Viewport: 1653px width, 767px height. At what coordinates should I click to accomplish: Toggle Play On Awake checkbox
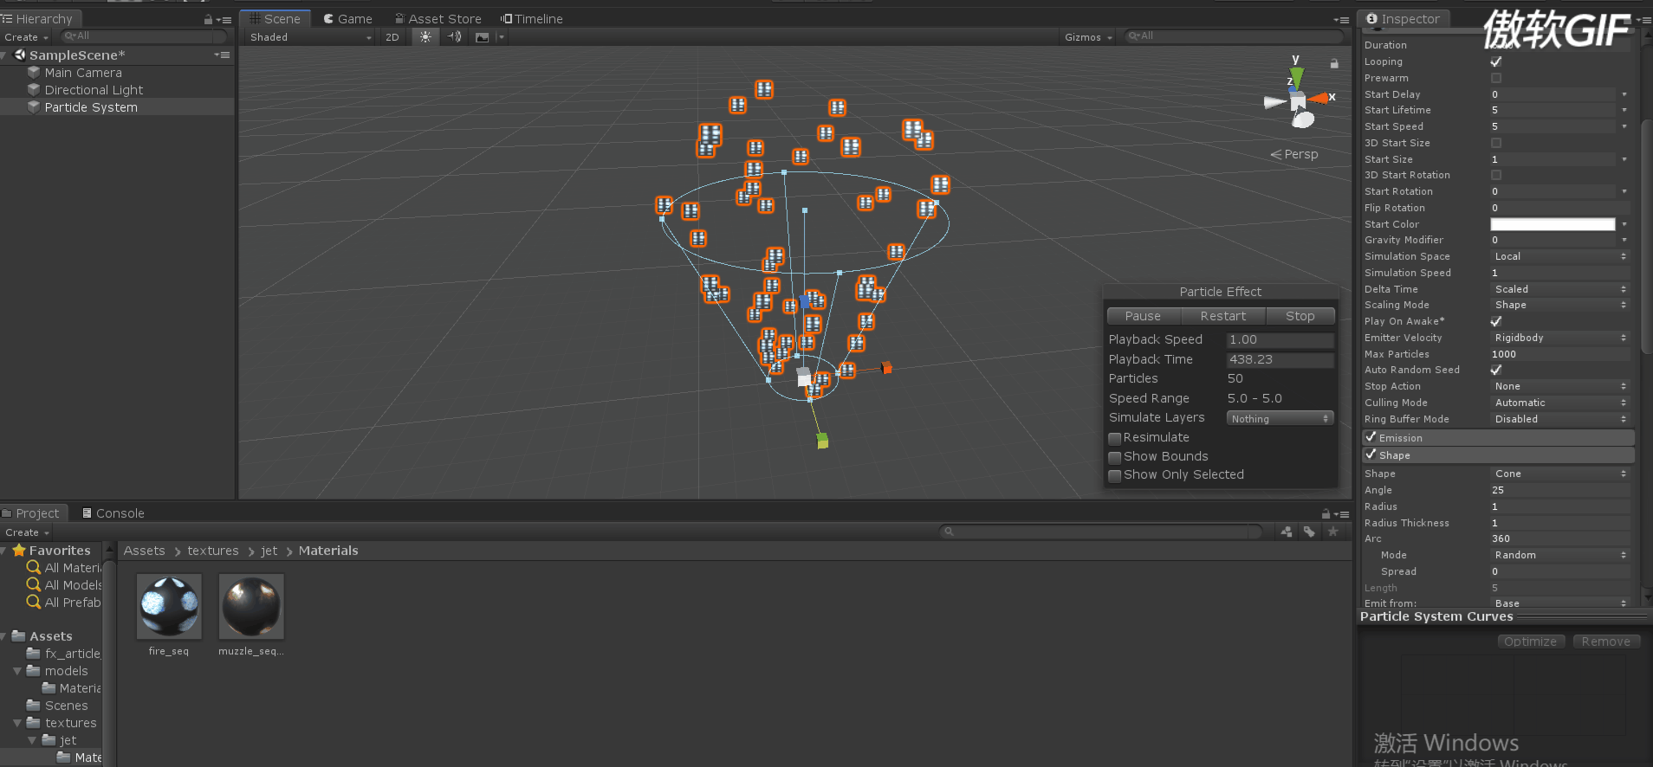tap(1496, 321)
